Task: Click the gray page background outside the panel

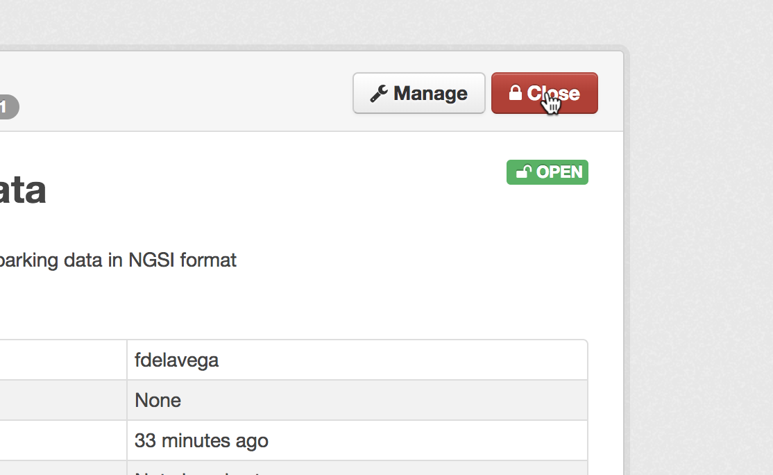Action: coord(700,247)
